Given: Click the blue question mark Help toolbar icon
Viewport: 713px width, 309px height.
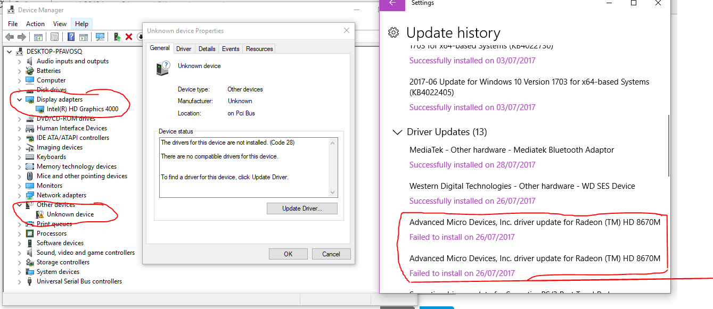Looking at the screenshot, I should (x=71, y=37).
